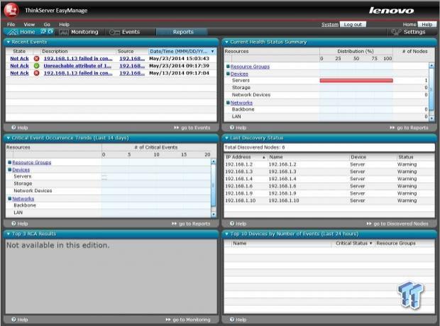This screenshot has width=440, height=326.
Task: Click the red Servers distribution bar
Action: (356, 81)
